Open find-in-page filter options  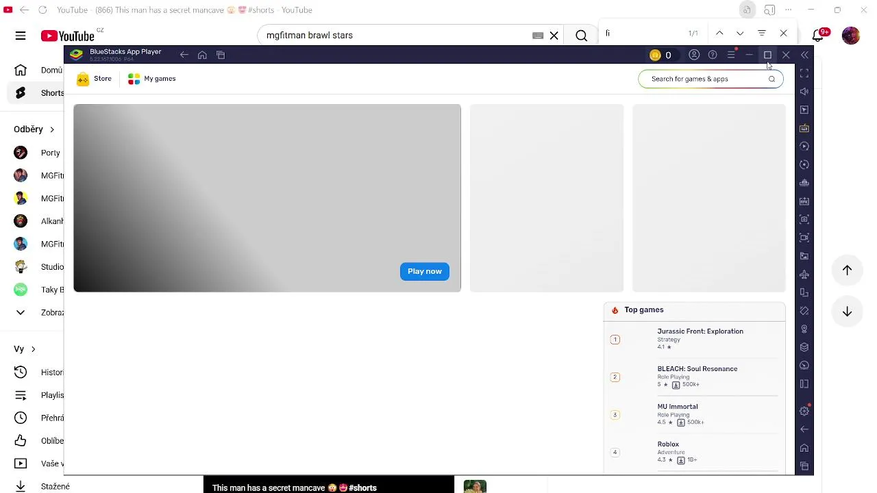762,33
